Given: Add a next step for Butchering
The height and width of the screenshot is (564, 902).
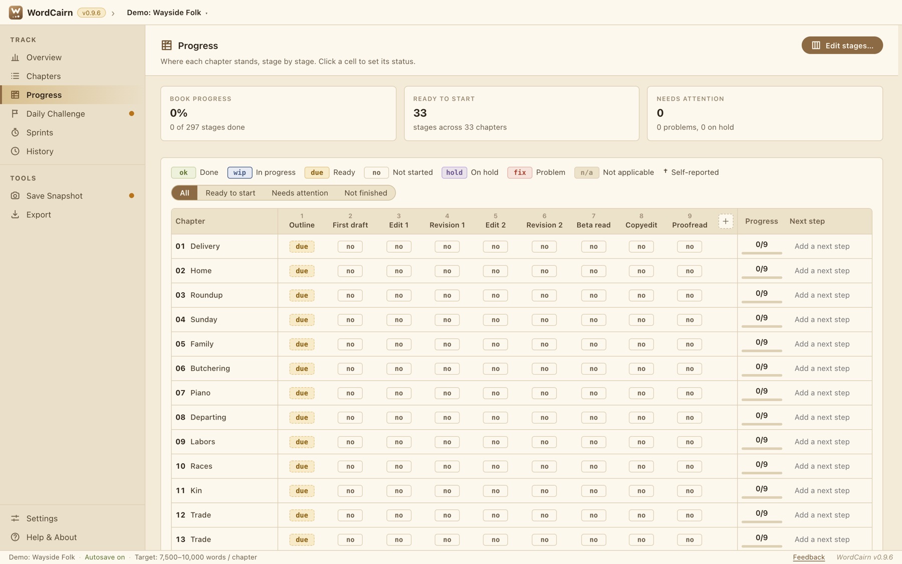Looking at the screenshot, I should coord(822,368).
